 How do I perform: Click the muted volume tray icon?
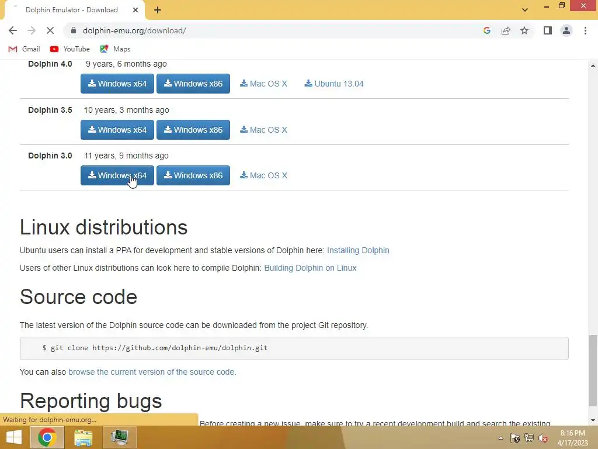(x=543, y=438)
